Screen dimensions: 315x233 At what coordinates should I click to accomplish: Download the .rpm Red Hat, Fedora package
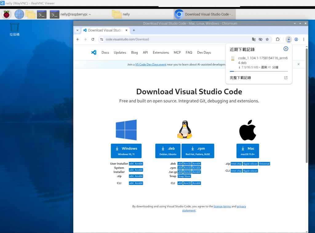point(198,151)
